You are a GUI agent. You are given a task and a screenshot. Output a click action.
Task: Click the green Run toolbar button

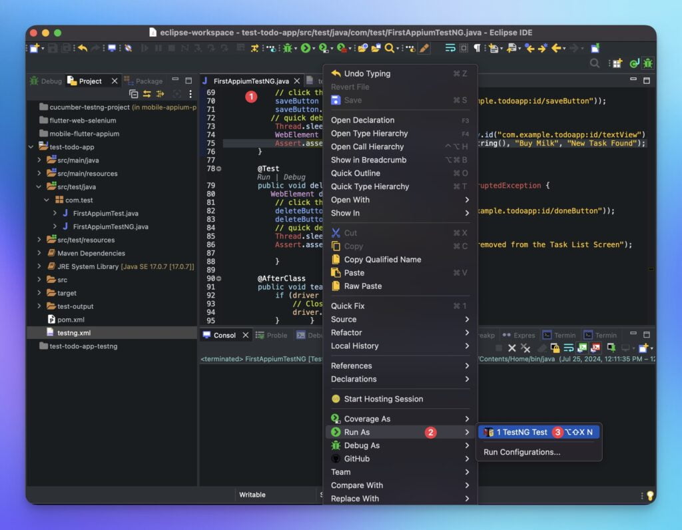305,48
